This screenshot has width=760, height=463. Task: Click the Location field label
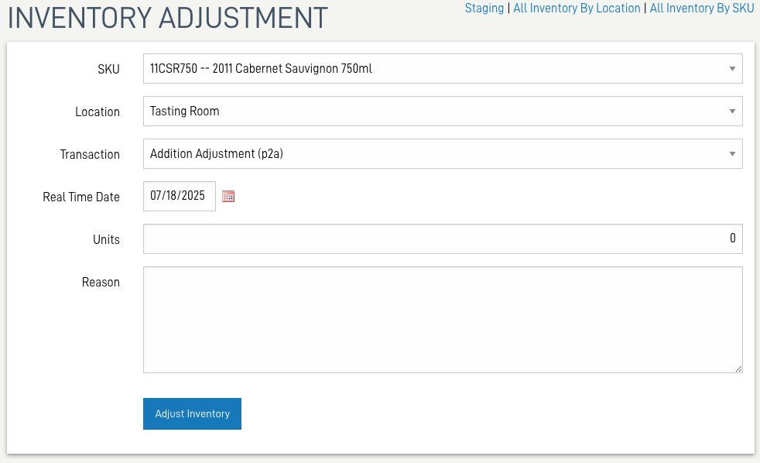point(98,112)
